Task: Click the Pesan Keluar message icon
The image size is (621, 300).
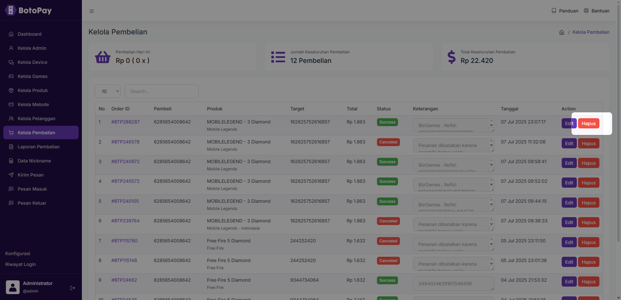Action: click(11, 203)
